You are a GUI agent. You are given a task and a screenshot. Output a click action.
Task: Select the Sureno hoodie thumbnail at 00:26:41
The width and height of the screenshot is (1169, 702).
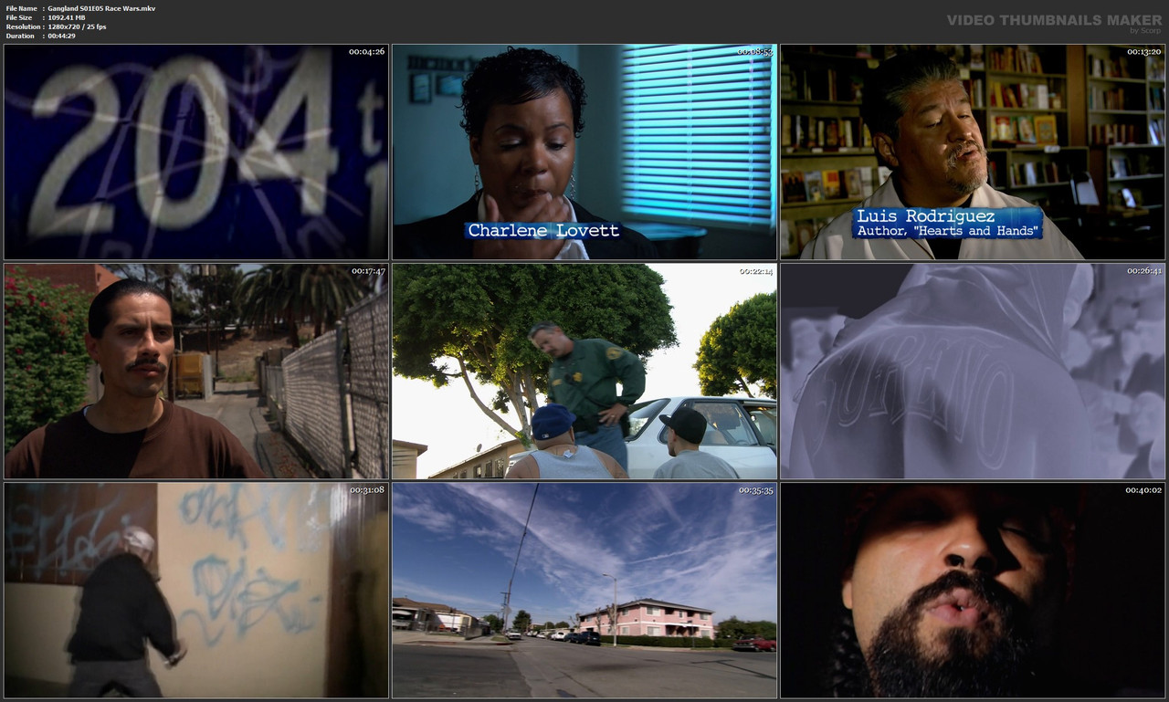973,372
